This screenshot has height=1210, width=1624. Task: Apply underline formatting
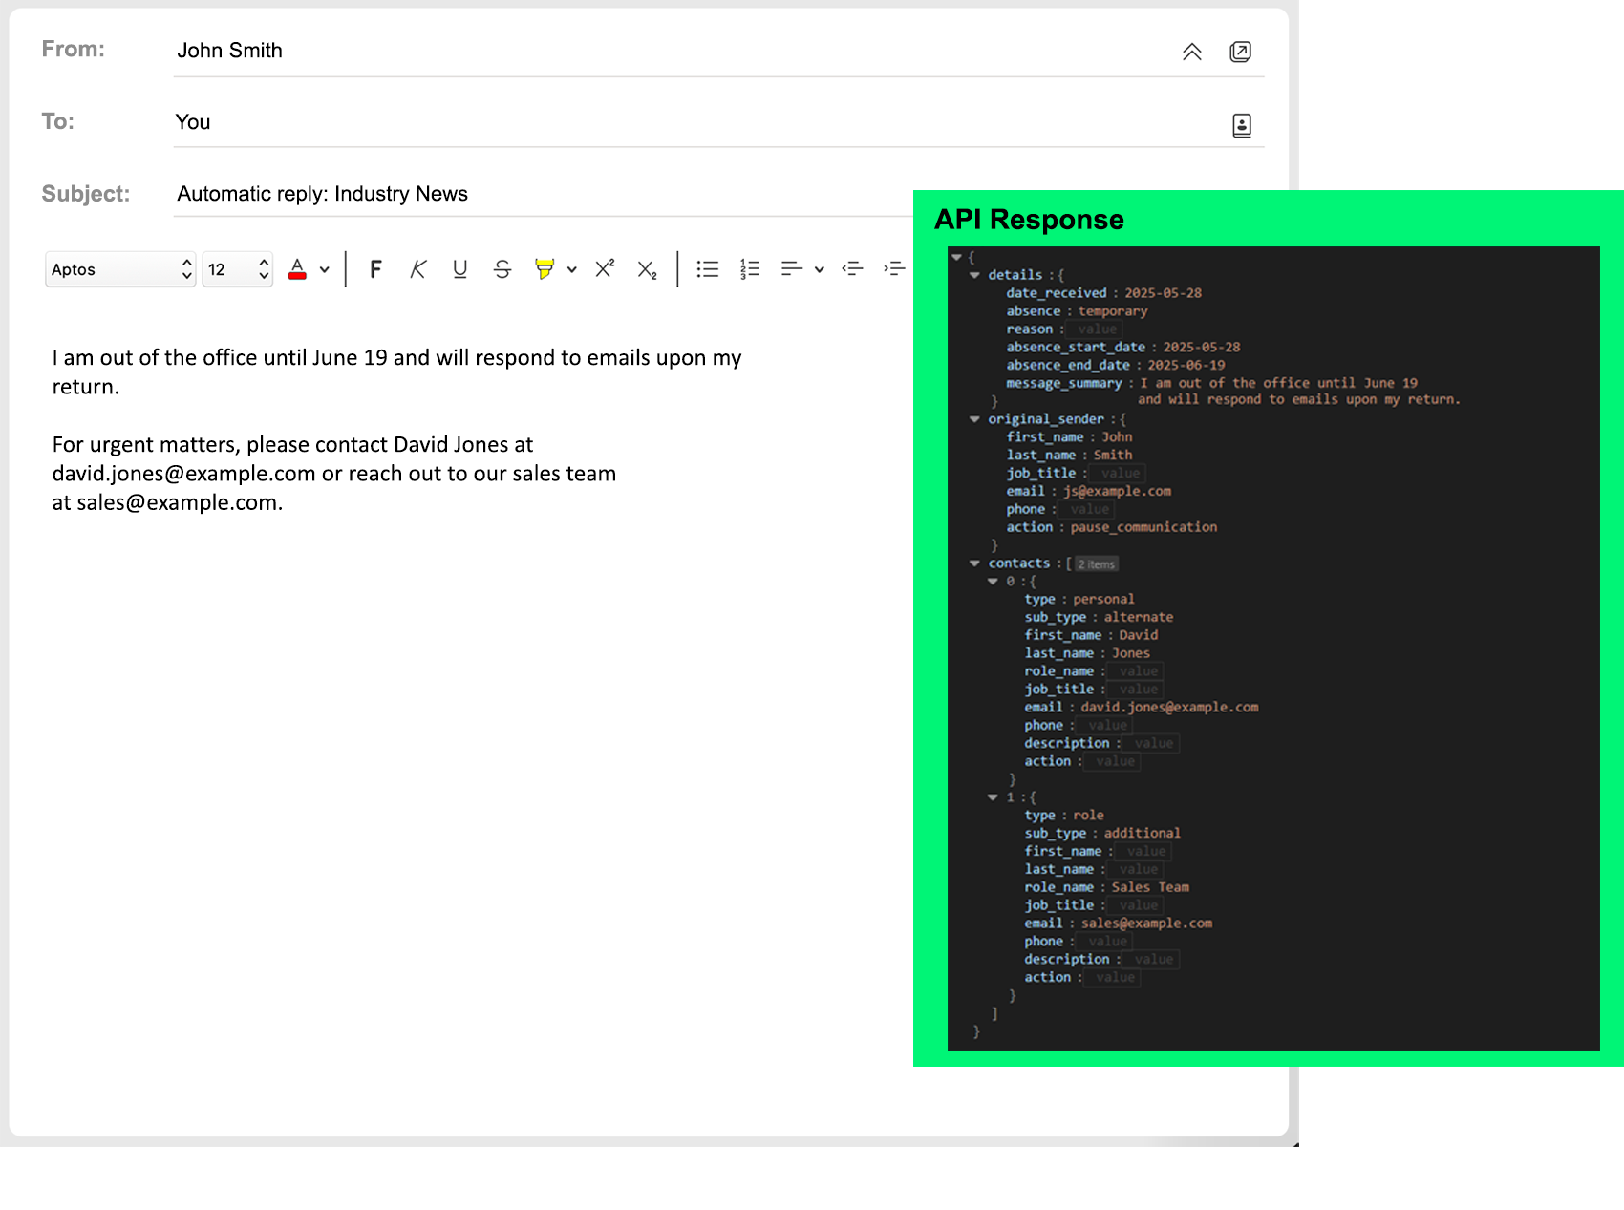[x=459, y=269]
